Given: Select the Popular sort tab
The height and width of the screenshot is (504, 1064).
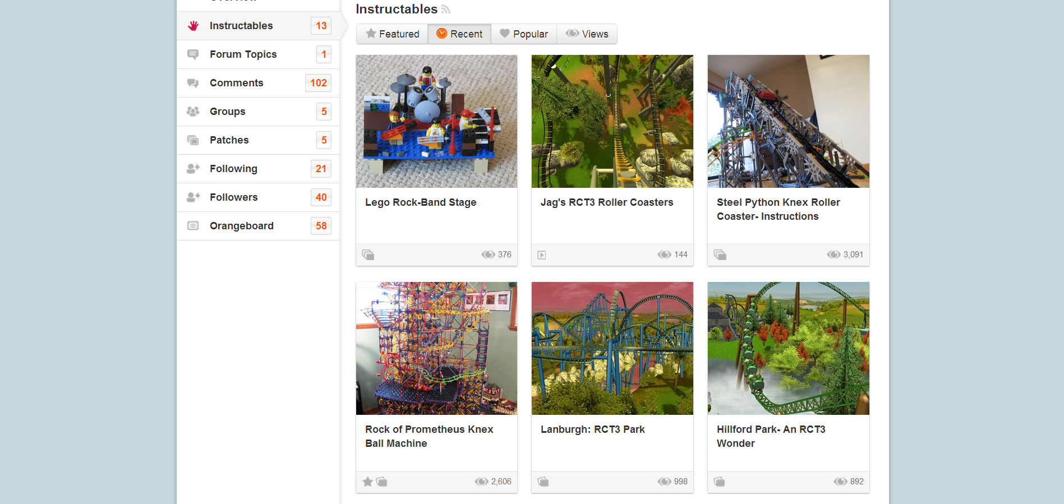Looking at the screenshot, I should (524, 34).
